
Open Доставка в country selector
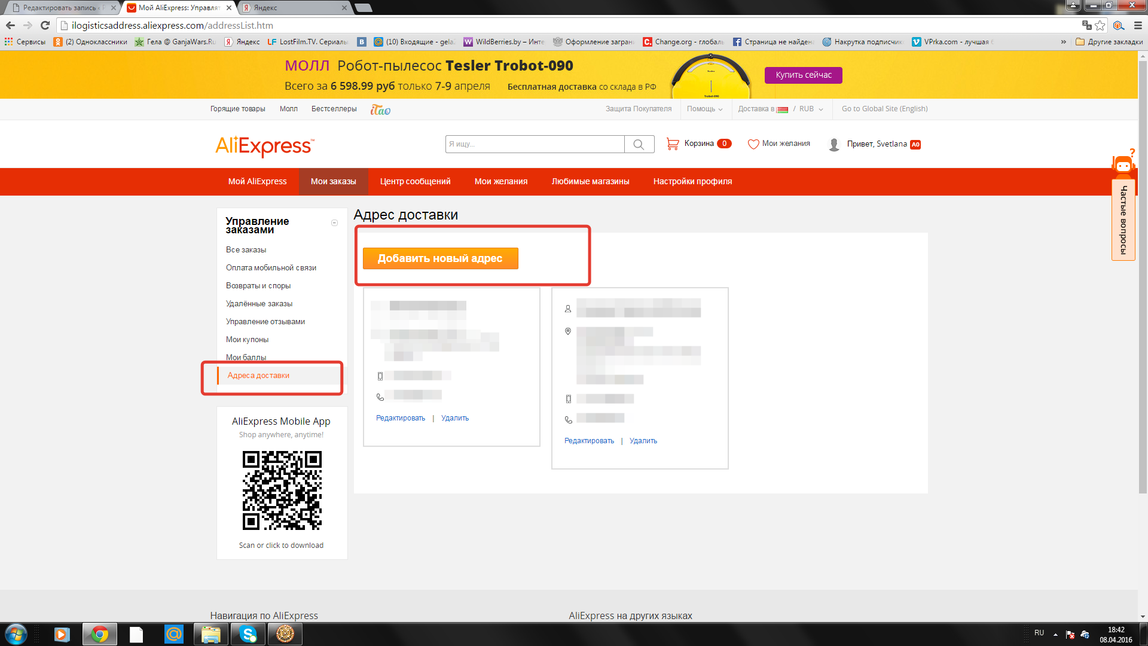(x=763, y=109)
